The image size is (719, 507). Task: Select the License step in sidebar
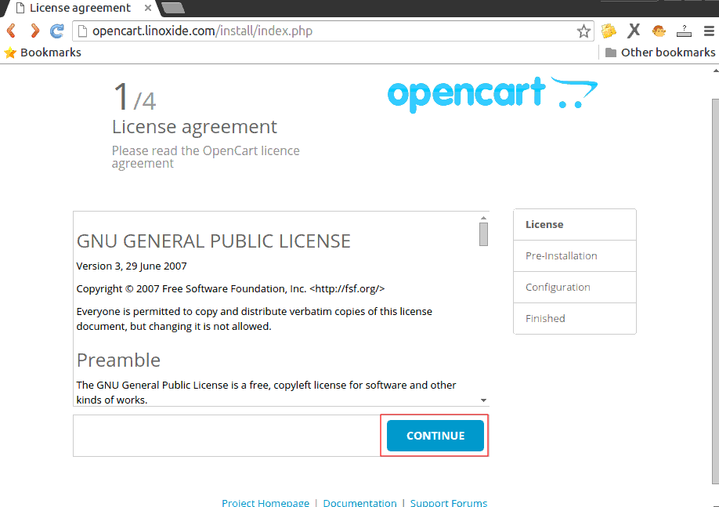tap(575, 224)
